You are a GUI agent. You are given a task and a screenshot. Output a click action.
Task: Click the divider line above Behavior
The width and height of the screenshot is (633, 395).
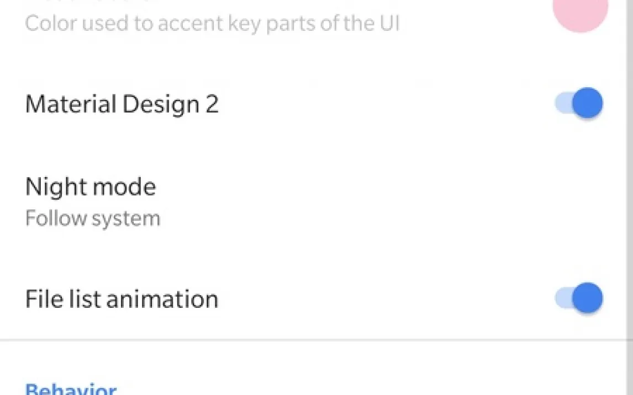(x=317, y=340)
